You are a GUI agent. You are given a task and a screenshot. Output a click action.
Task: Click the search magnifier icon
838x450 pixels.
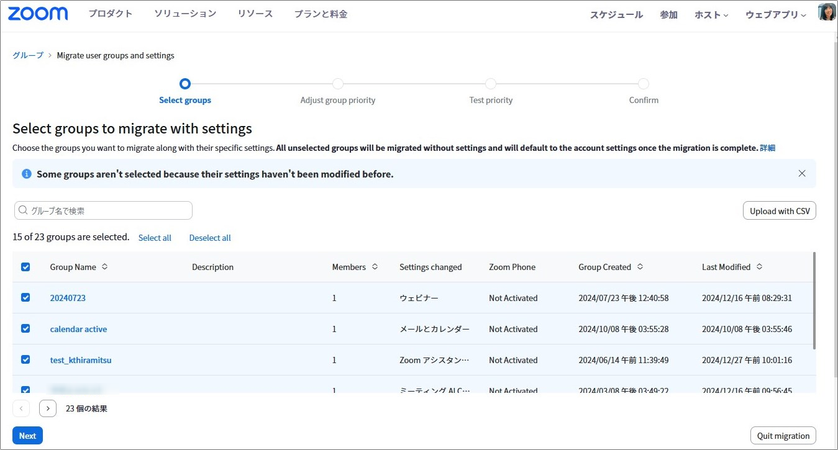pos(24,210)
